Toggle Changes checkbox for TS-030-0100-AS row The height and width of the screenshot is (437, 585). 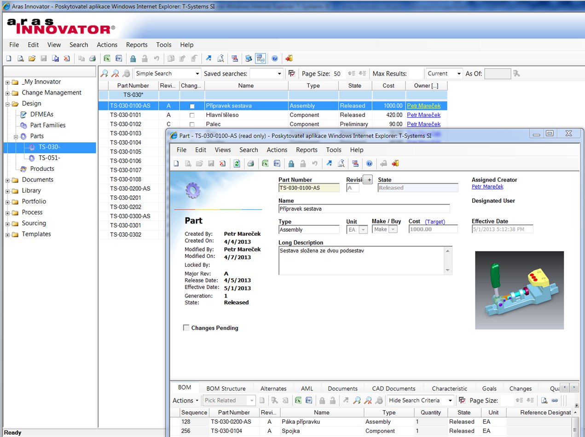192,106
